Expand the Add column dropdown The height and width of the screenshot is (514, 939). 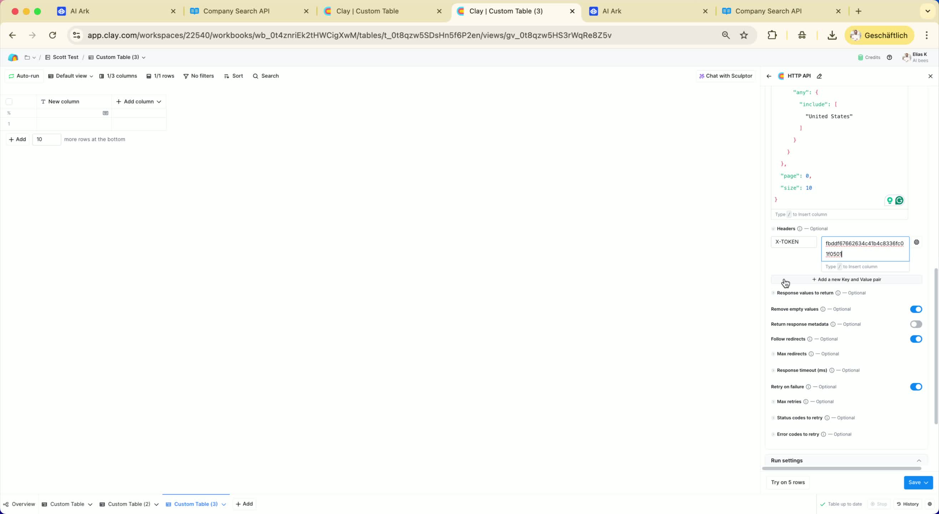(x=139, y=102)
